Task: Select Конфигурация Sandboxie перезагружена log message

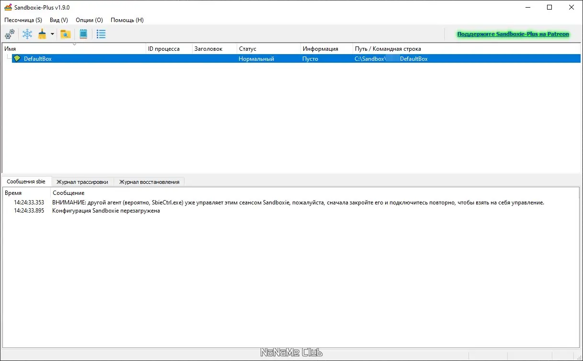Action: coord(106,211)
